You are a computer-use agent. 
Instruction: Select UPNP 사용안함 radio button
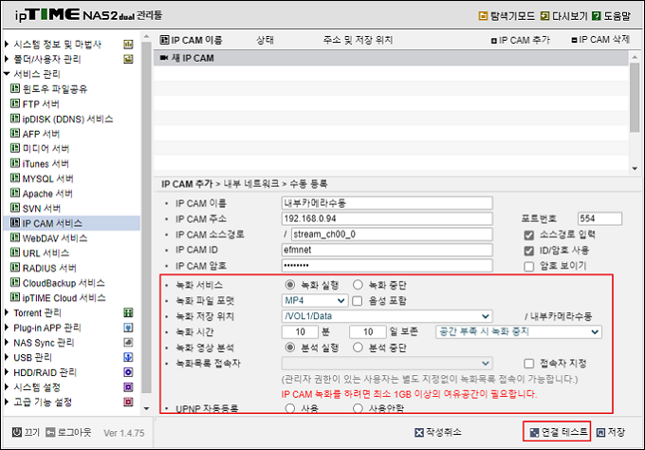(x=358, y=408)
